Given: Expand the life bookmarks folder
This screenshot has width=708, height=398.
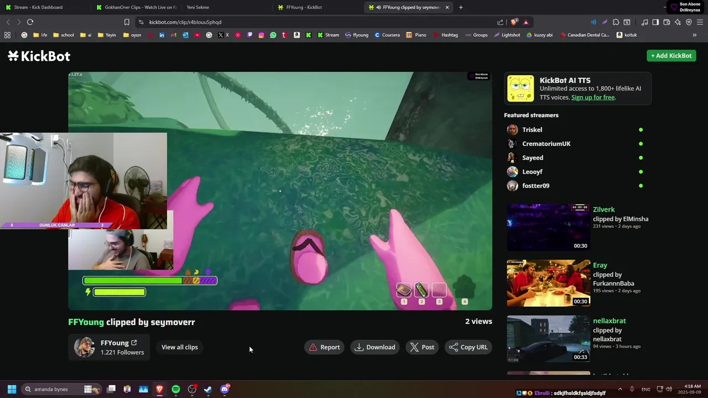Looking at the screenshot, I should coord(40,35).
